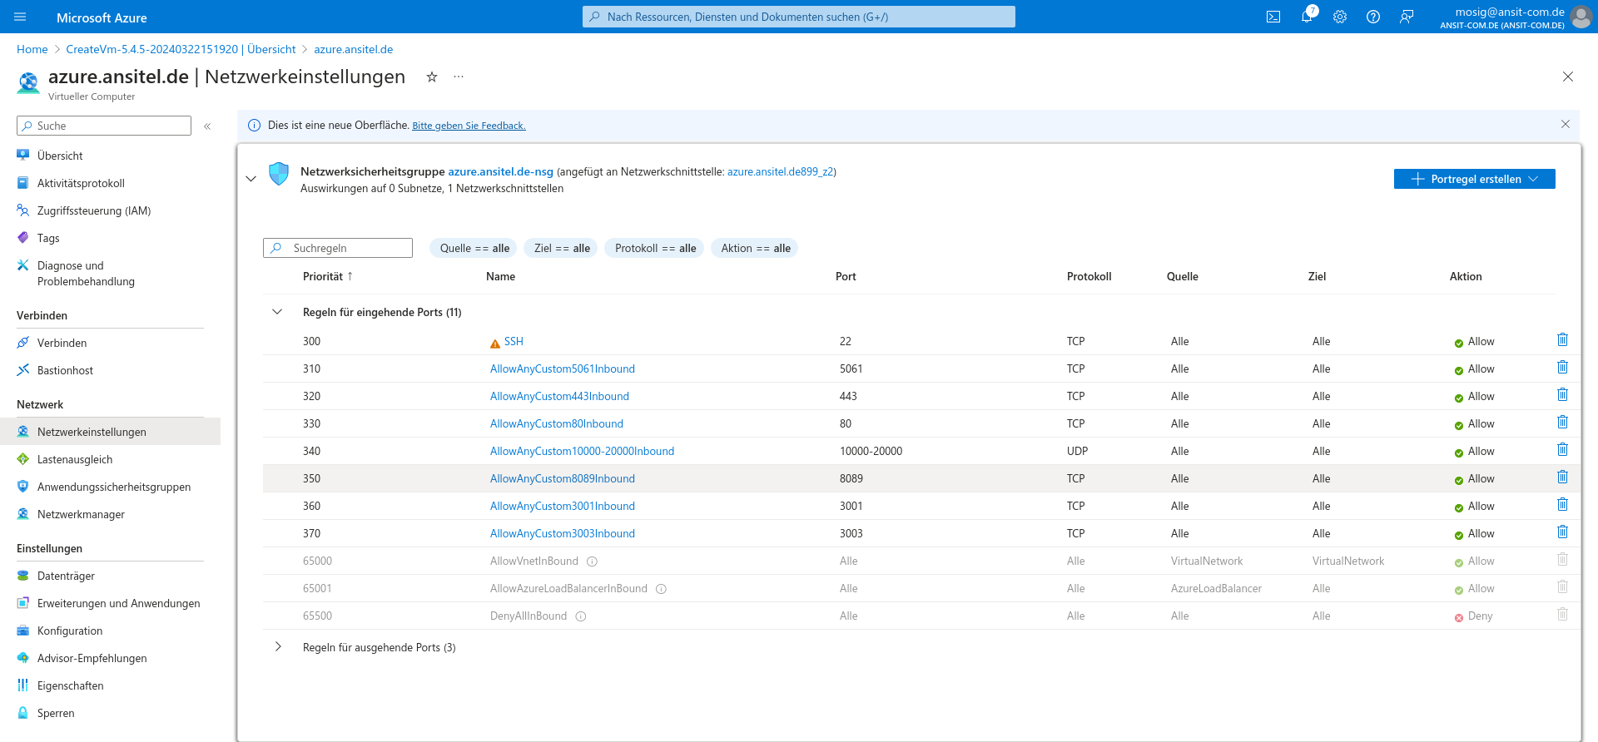
Task: Click the help question mark icon
Action: (1372, 17)
